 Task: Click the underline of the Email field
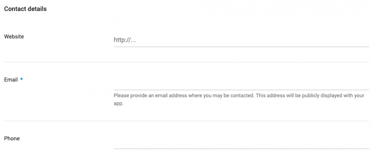coord(241,89)
